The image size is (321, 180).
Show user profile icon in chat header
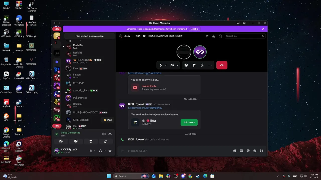coord(220,36)
